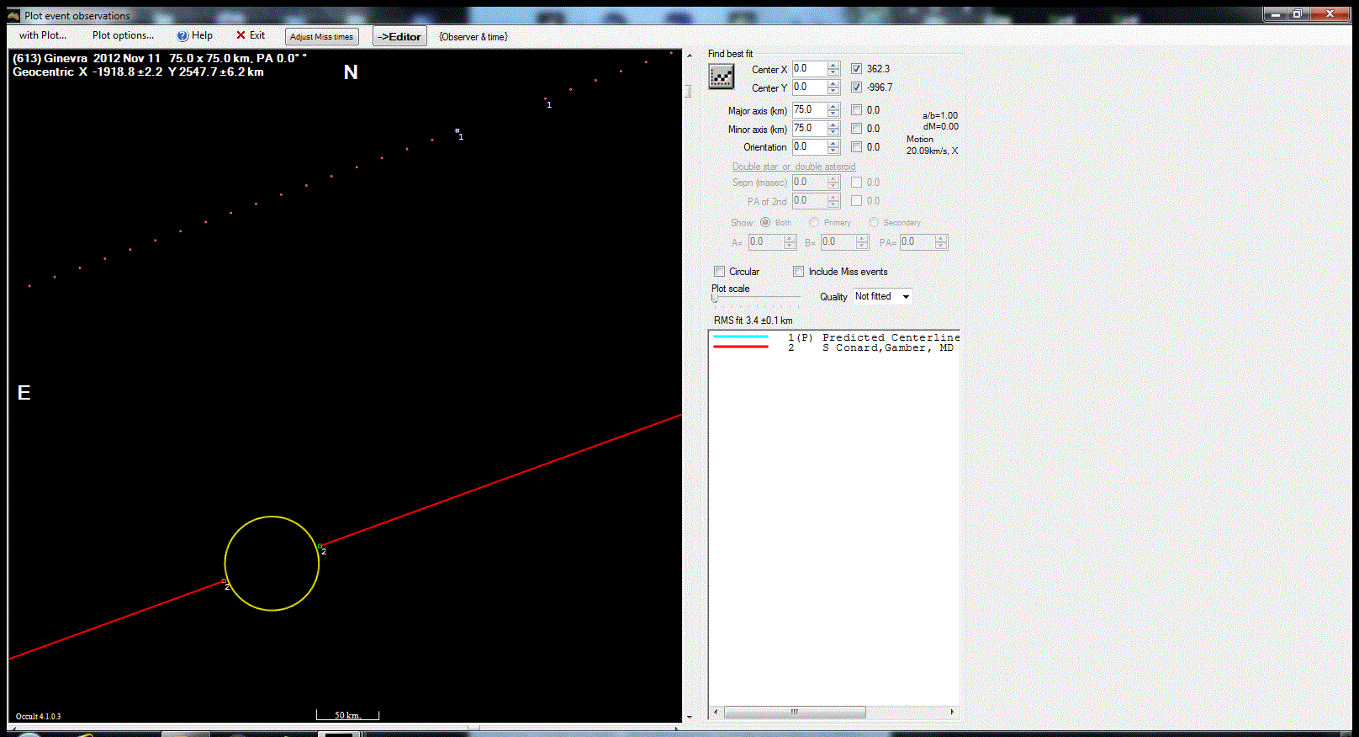Click the red line legend swatch
Screen dimensions: 1359x737
[x=741, y=347]
